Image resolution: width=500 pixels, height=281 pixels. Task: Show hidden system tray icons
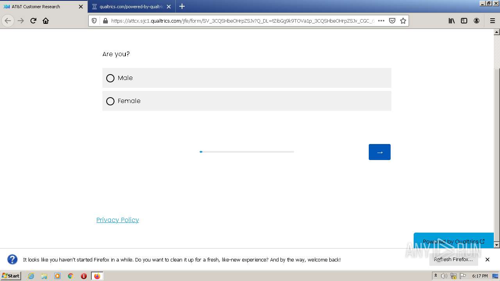pos(436,276)
